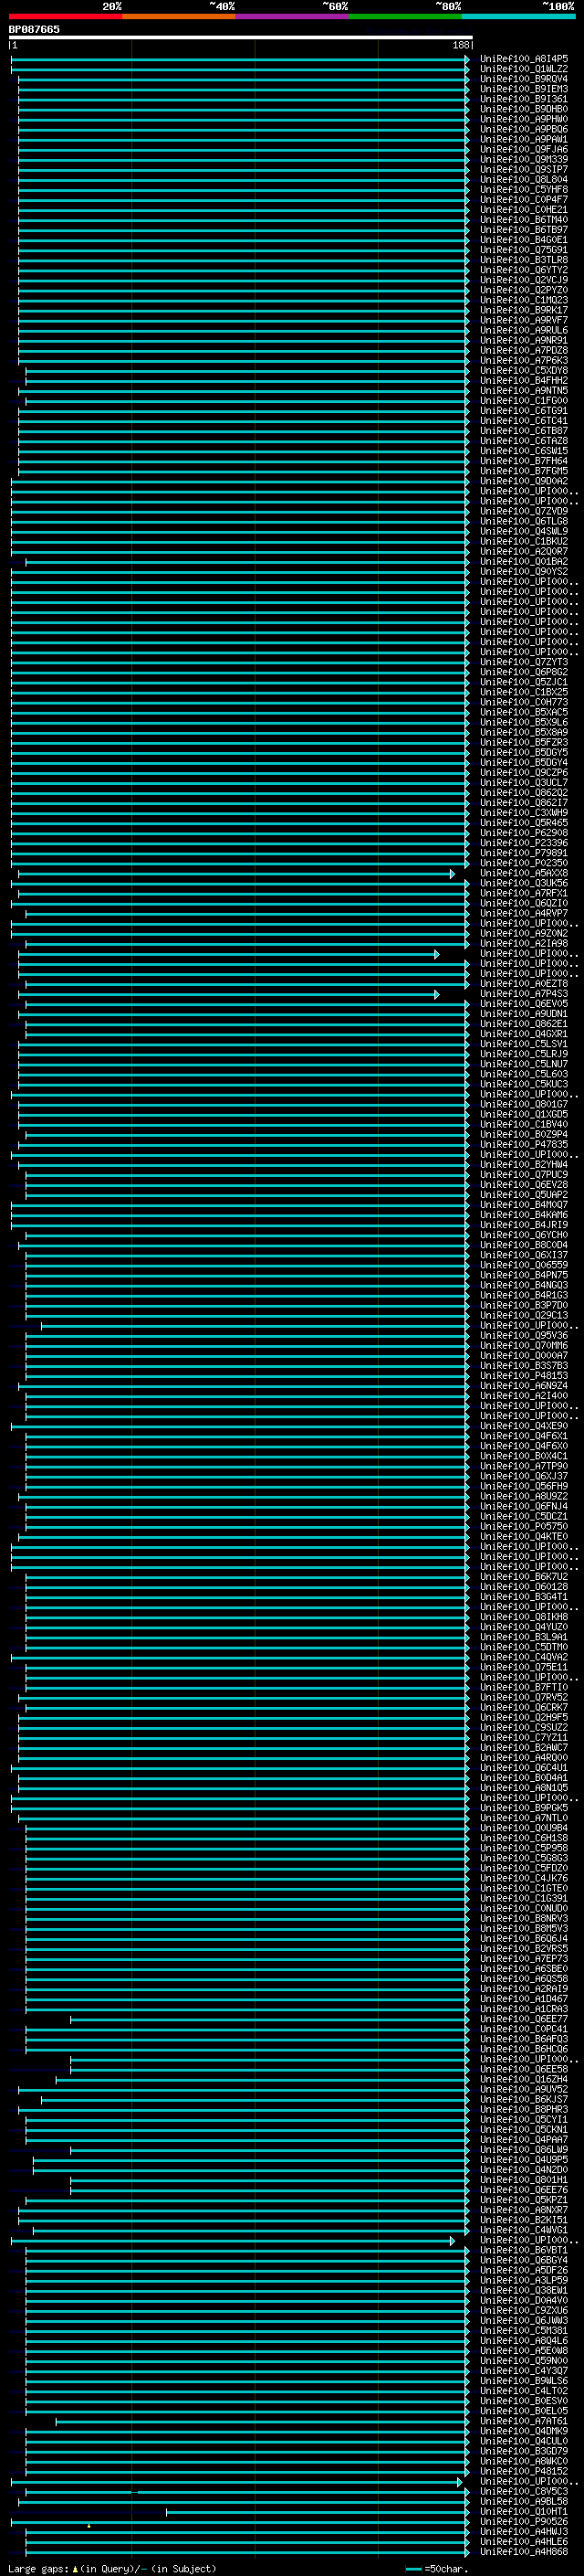Select label UniRef100_B4KAM6
Image resolution: width=584 pixels, height=2576 pixels.
point(524,1215)
